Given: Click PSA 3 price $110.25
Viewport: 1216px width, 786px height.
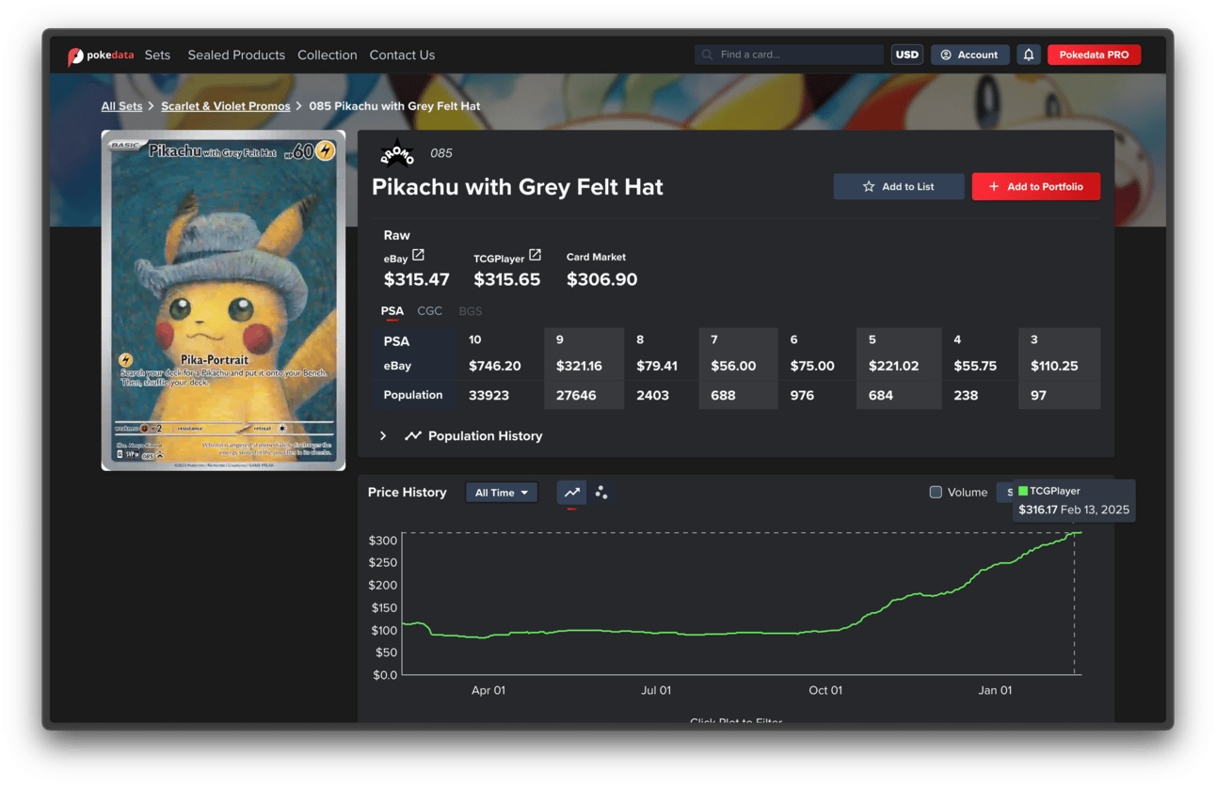Looking at the screenshot, I should pyautogui.click(x=1054, y=366).
